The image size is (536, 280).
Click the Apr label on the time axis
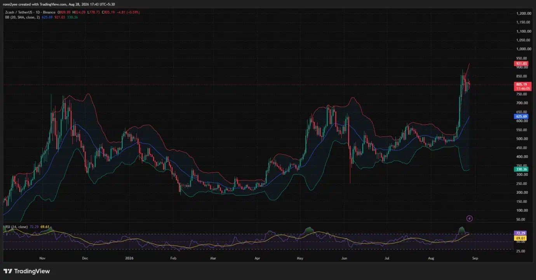pyautogui.click(x=257, y=258)
